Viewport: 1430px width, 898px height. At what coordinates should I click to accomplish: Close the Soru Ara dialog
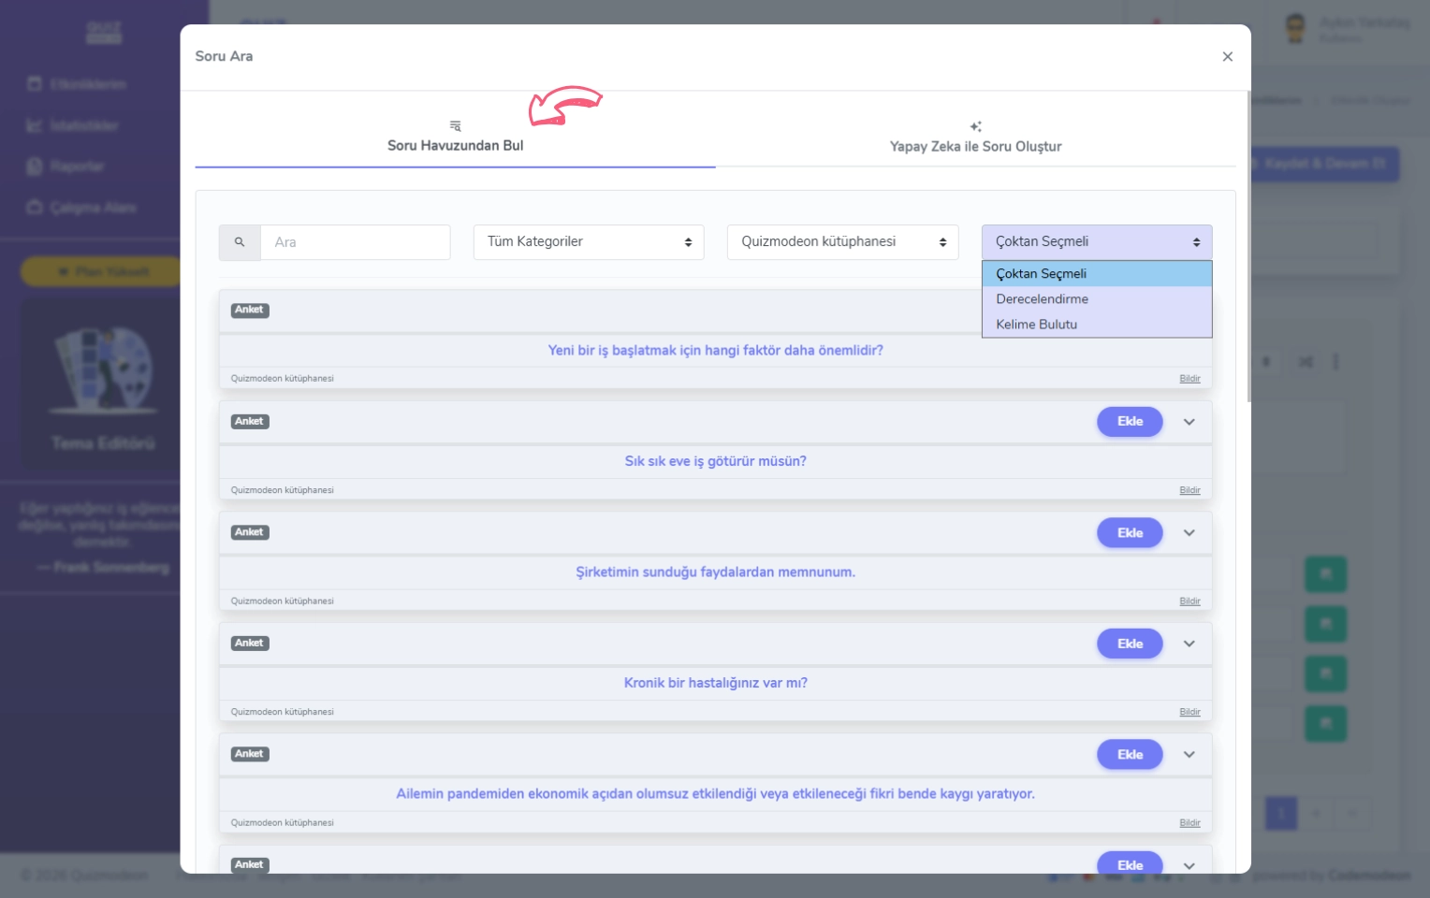click(1227, 57)
